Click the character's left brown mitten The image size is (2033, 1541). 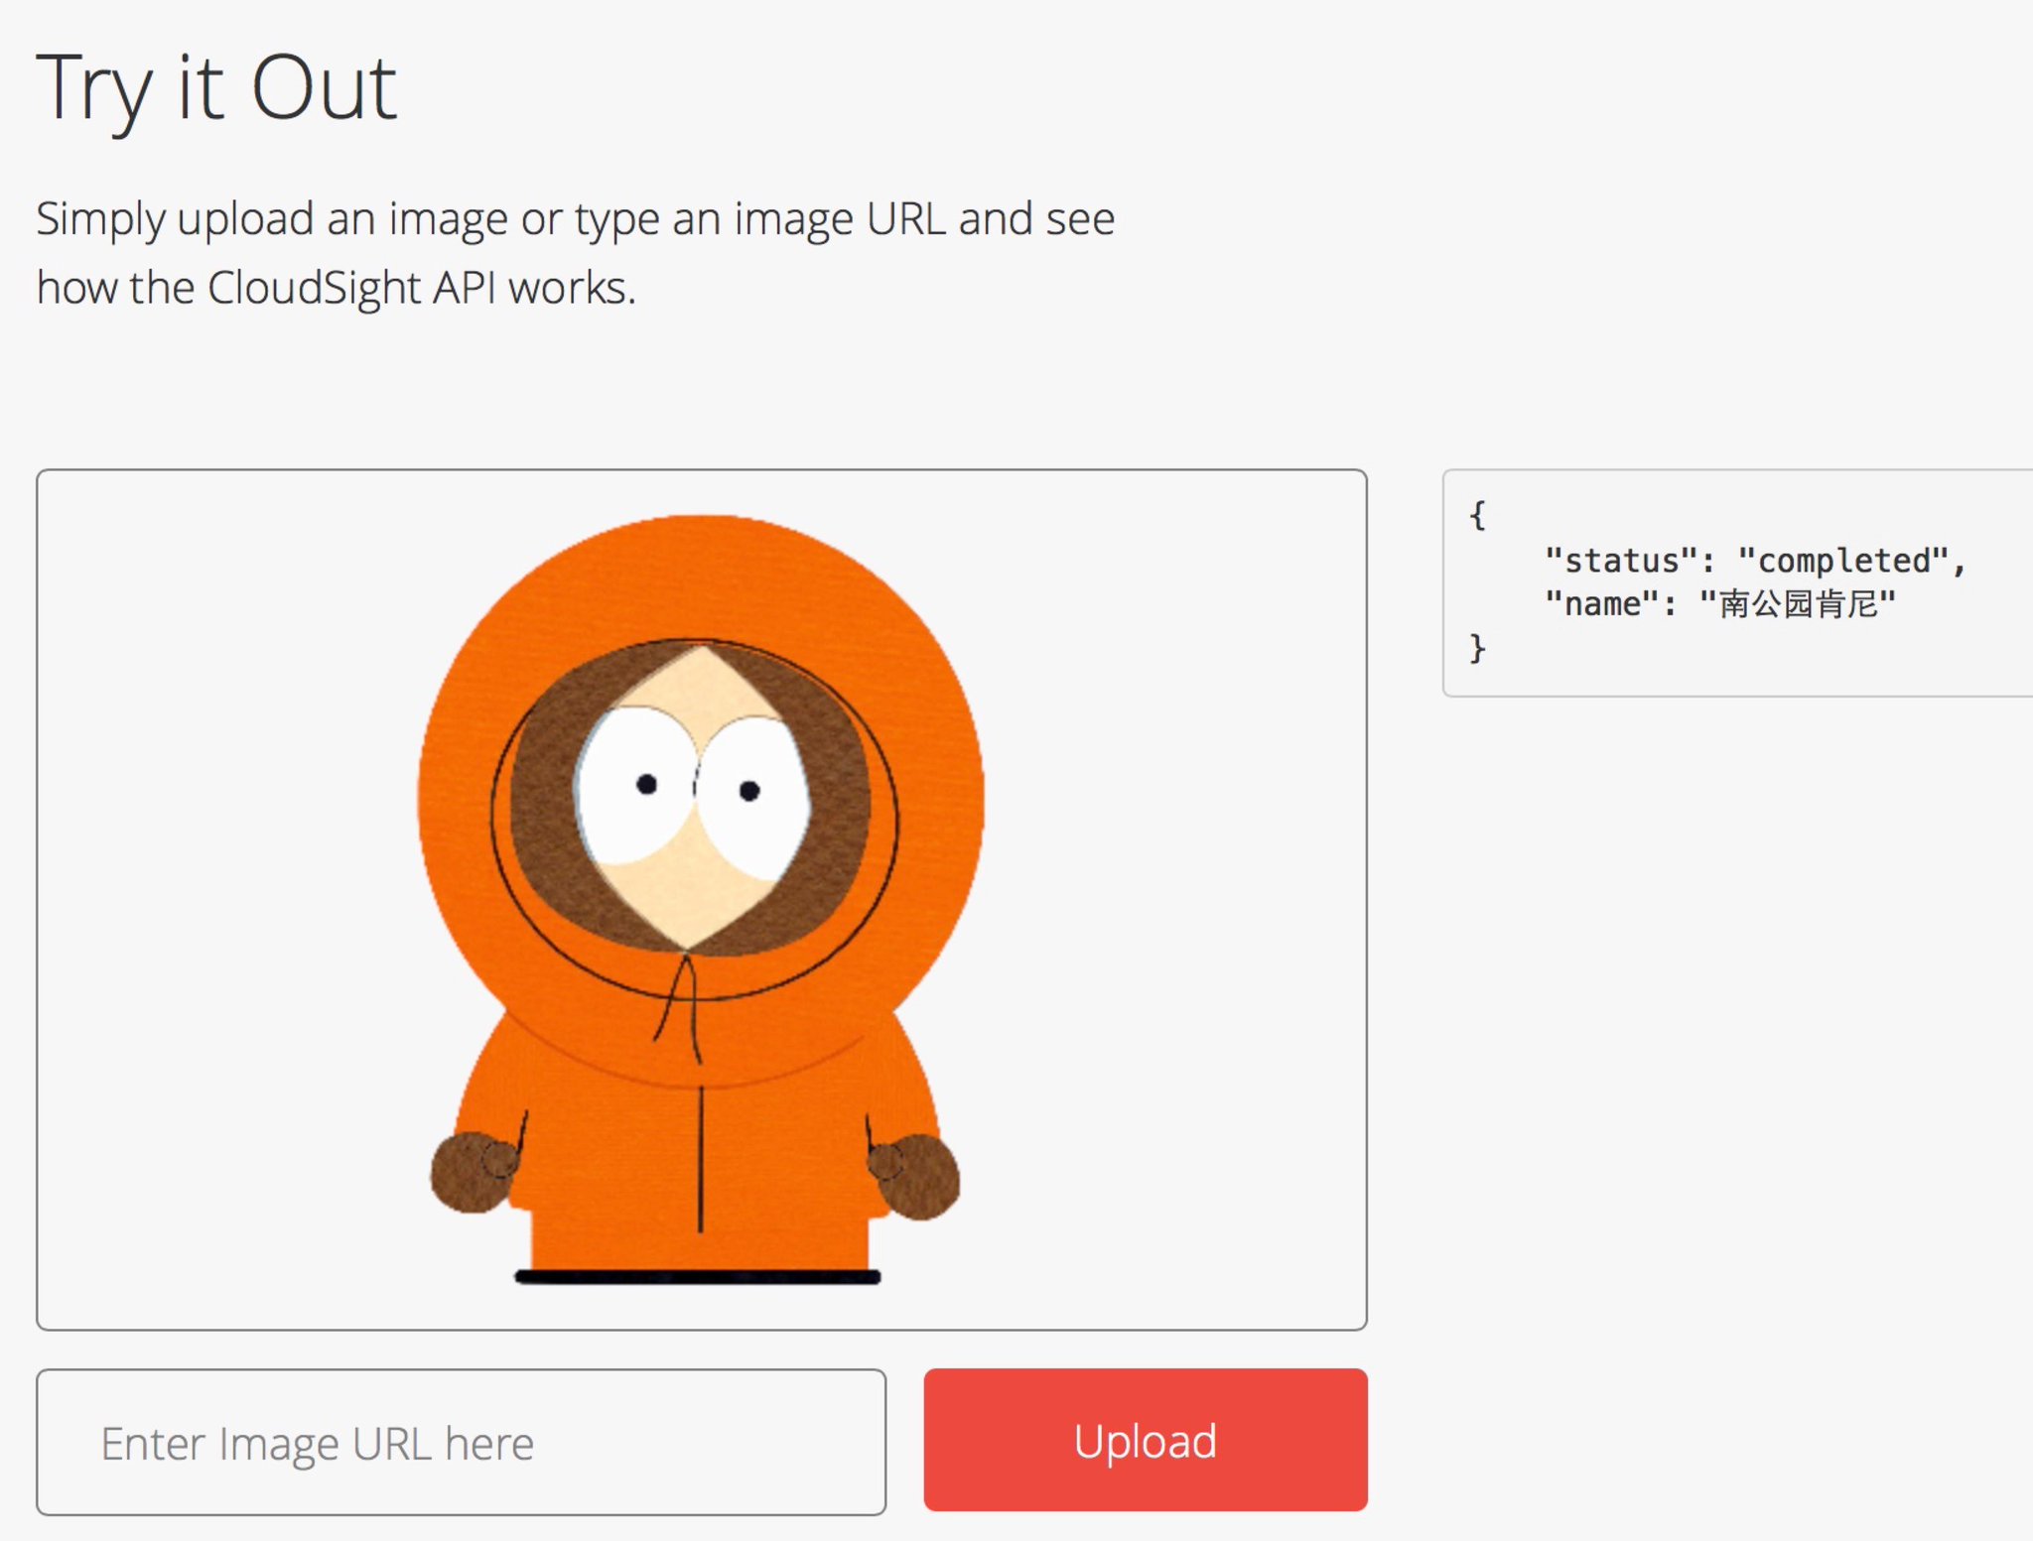click(473, 1172)
